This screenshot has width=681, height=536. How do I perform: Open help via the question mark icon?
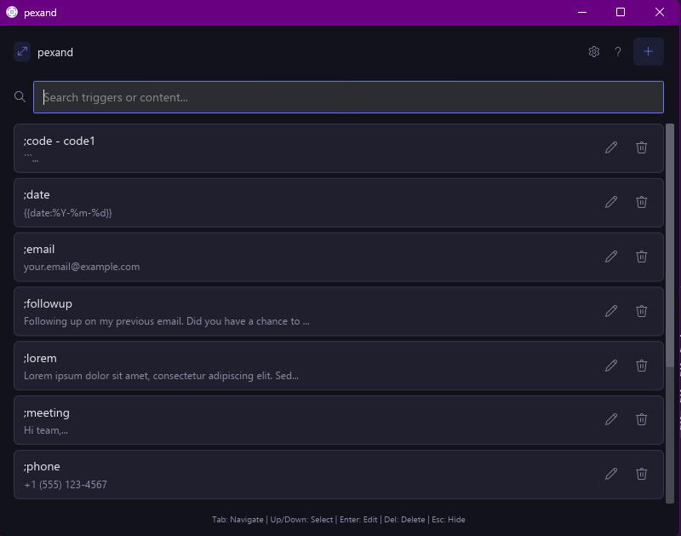[x=618, y=51]
